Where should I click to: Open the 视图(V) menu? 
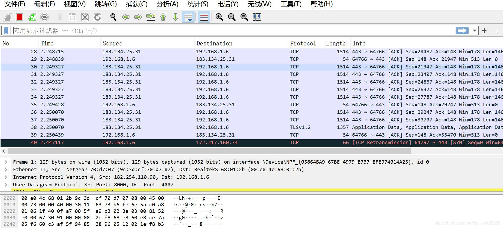75,4
